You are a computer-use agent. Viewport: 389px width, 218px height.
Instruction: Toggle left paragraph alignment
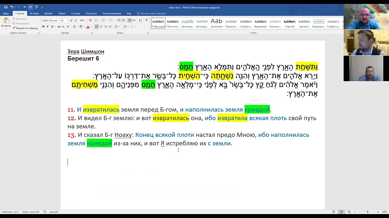tap(96, 27)
